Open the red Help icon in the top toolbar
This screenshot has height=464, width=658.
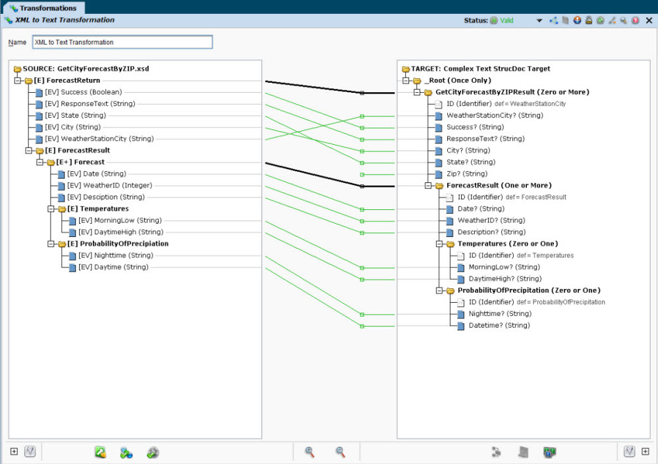click(x=634, y=20)
